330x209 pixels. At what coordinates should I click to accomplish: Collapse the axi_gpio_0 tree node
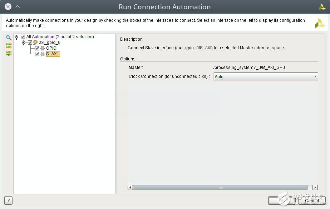pos(24,43)
